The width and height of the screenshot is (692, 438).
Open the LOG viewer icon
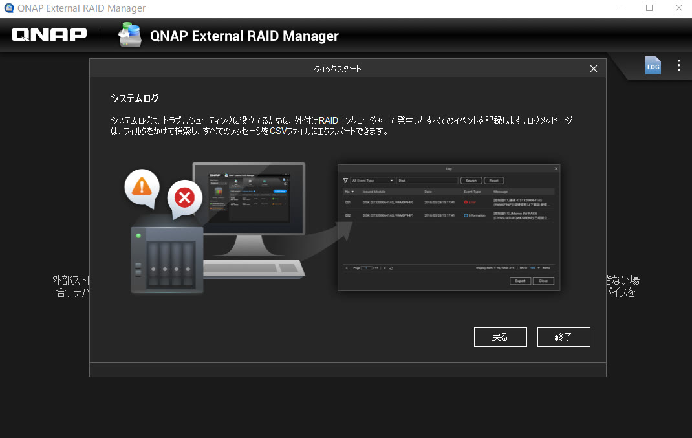click(x=653, y=65)
